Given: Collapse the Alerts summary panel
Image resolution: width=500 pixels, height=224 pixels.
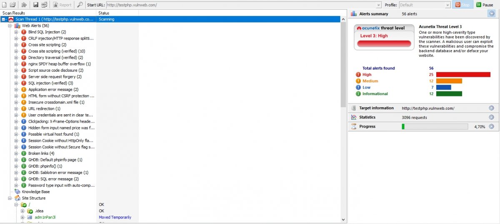Looking at the screenshot, I should 492,14.
